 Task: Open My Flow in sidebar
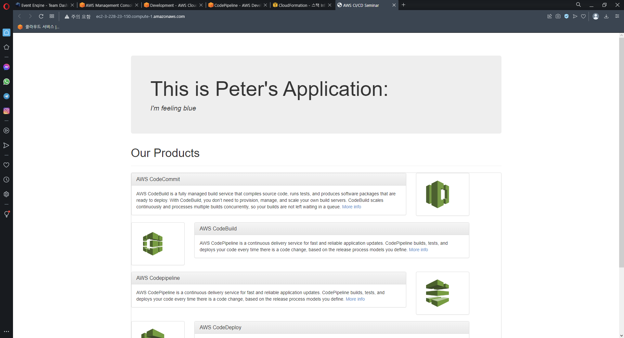6,145
